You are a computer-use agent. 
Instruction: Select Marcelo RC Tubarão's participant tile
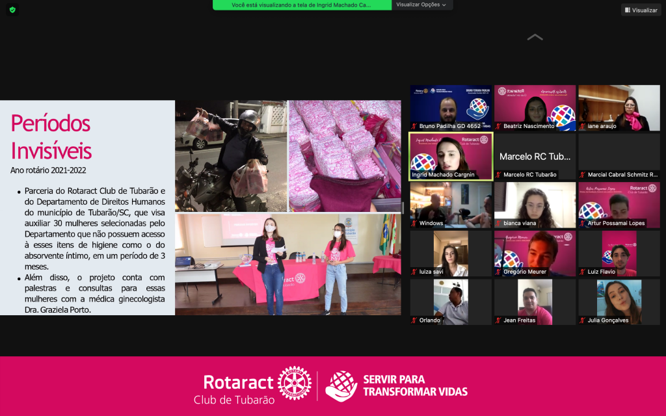click(535, 156)
